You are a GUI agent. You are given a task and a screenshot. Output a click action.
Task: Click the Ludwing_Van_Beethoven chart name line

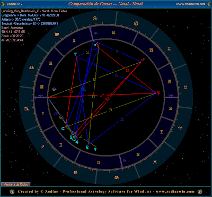(34, 11)
